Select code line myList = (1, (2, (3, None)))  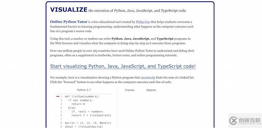click(x=88, y=123)
